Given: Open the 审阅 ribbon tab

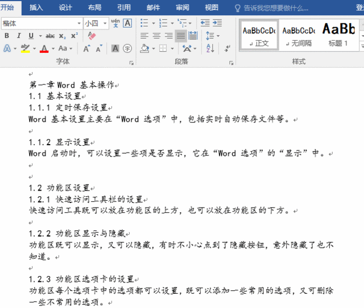Looking at the screenshot, I should pos(182,7).
